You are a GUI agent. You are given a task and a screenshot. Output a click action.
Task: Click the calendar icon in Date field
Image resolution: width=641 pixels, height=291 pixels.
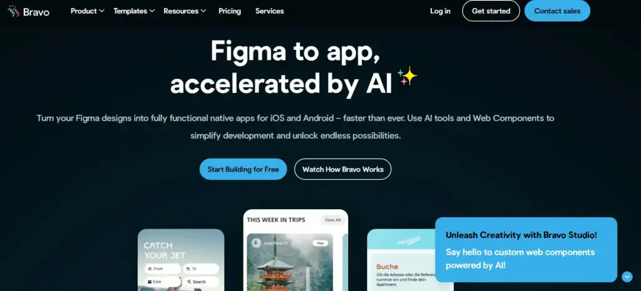click(x=150, y=282)
